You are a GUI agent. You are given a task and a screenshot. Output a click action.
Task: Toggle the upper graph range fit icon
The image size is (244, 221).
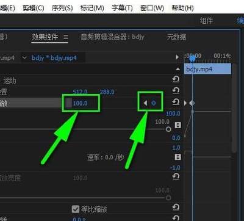tap(178, 125)
